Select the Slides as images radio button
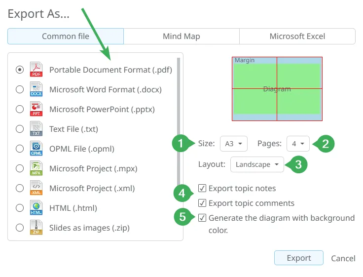The height and width of the screenshot is (277, 363). pos(20,228)
